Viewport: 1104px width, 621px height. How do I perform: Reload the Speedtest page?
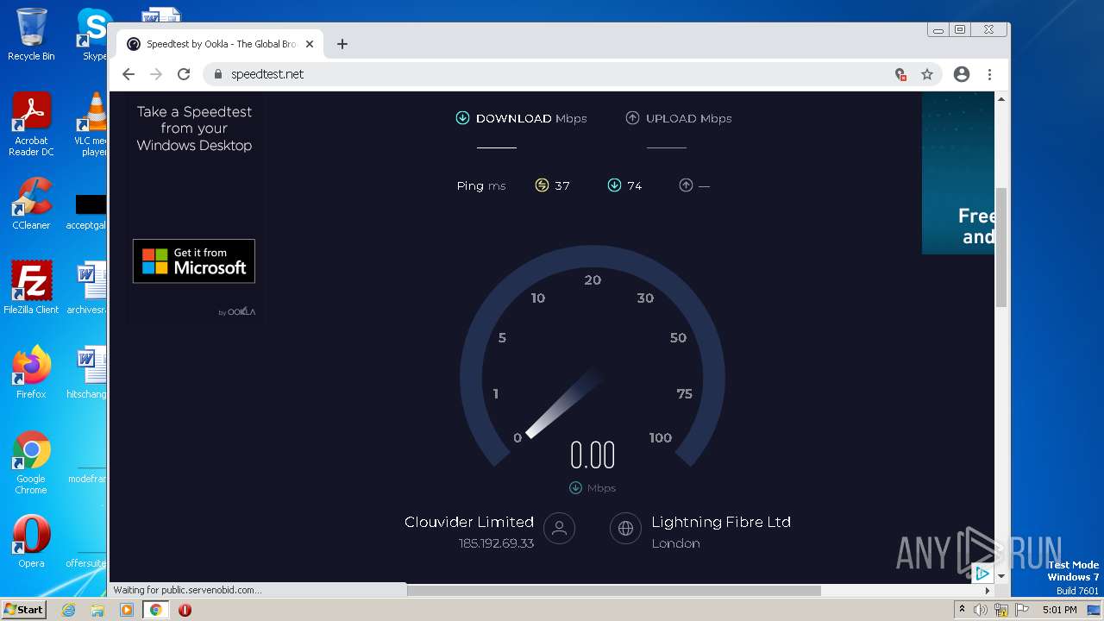click(184, 74)
